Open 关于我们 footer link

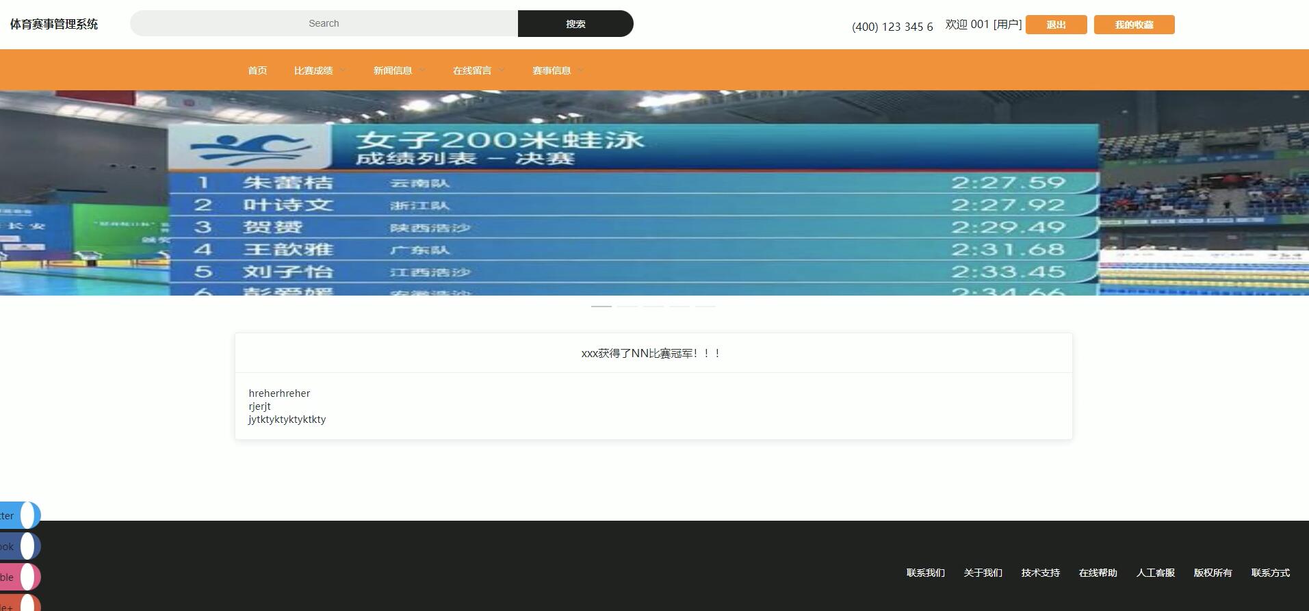(x=983, y=573)
